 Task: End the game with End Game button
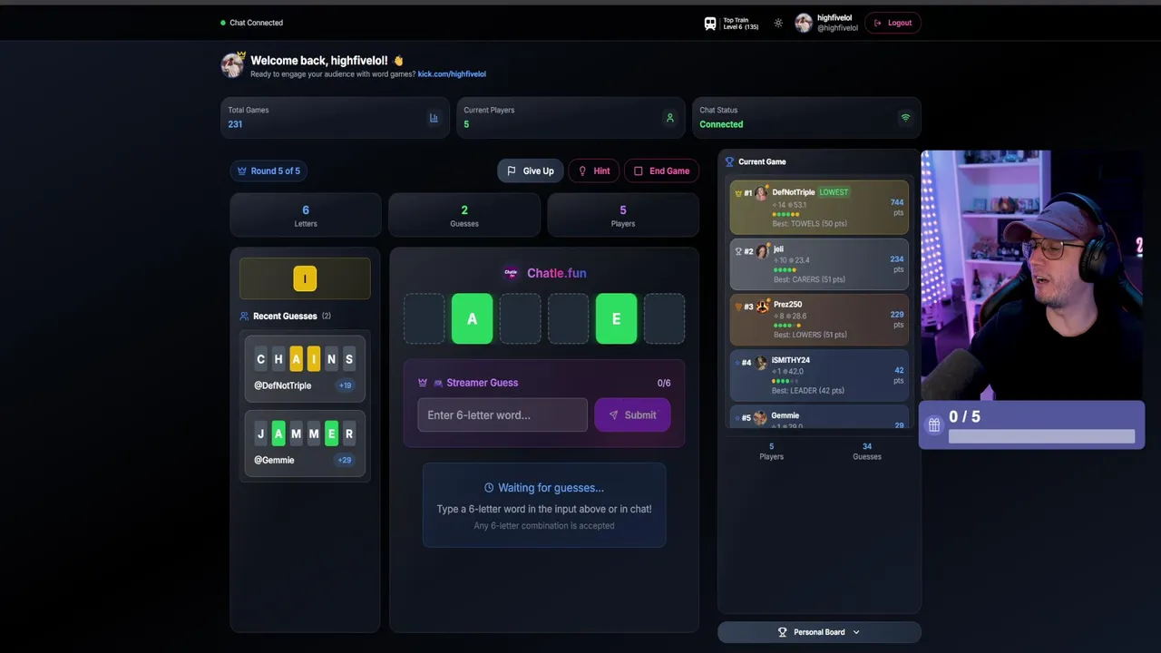[x=661, y=171]
